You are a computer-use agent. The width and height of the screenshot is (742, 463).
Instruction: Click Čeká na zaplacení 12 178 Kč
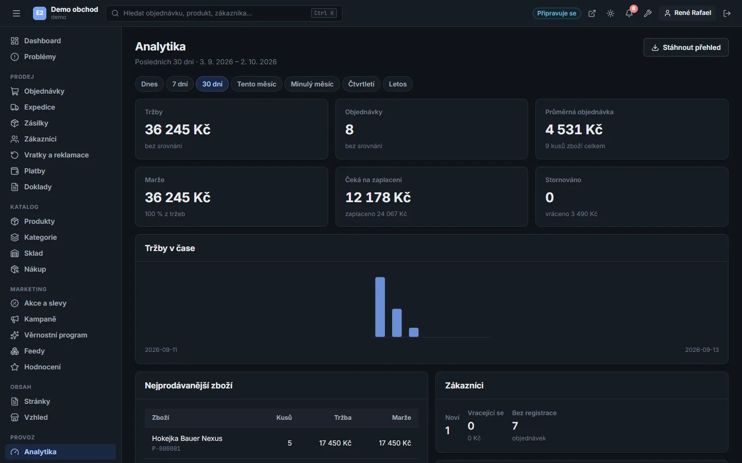click(x=432, y=197)
